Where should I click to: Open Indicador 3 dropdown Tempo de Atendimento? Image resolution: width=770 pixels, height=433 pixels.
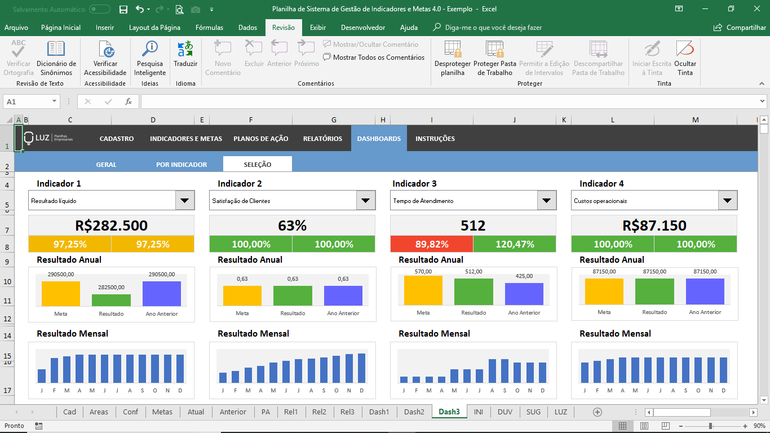coord(546,200)
